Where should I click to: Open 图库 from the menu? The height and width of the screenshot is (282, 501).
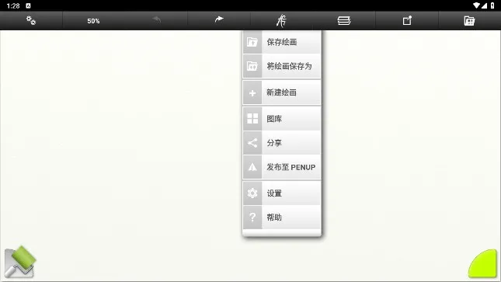(281, 119)
